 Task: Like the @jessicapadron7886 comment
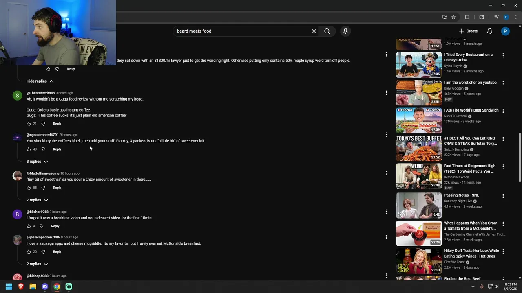pyautogui.click(x=29, y=252)
